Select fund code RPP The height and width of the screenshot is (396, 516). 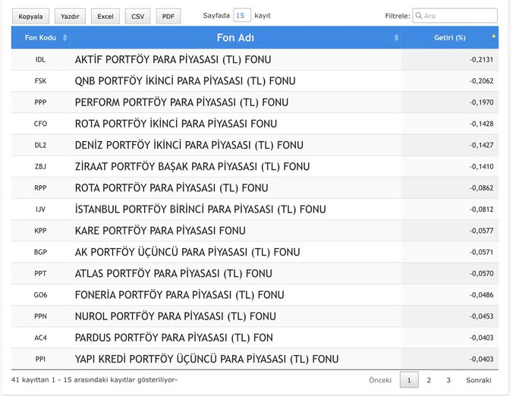(x=40, y=188)
